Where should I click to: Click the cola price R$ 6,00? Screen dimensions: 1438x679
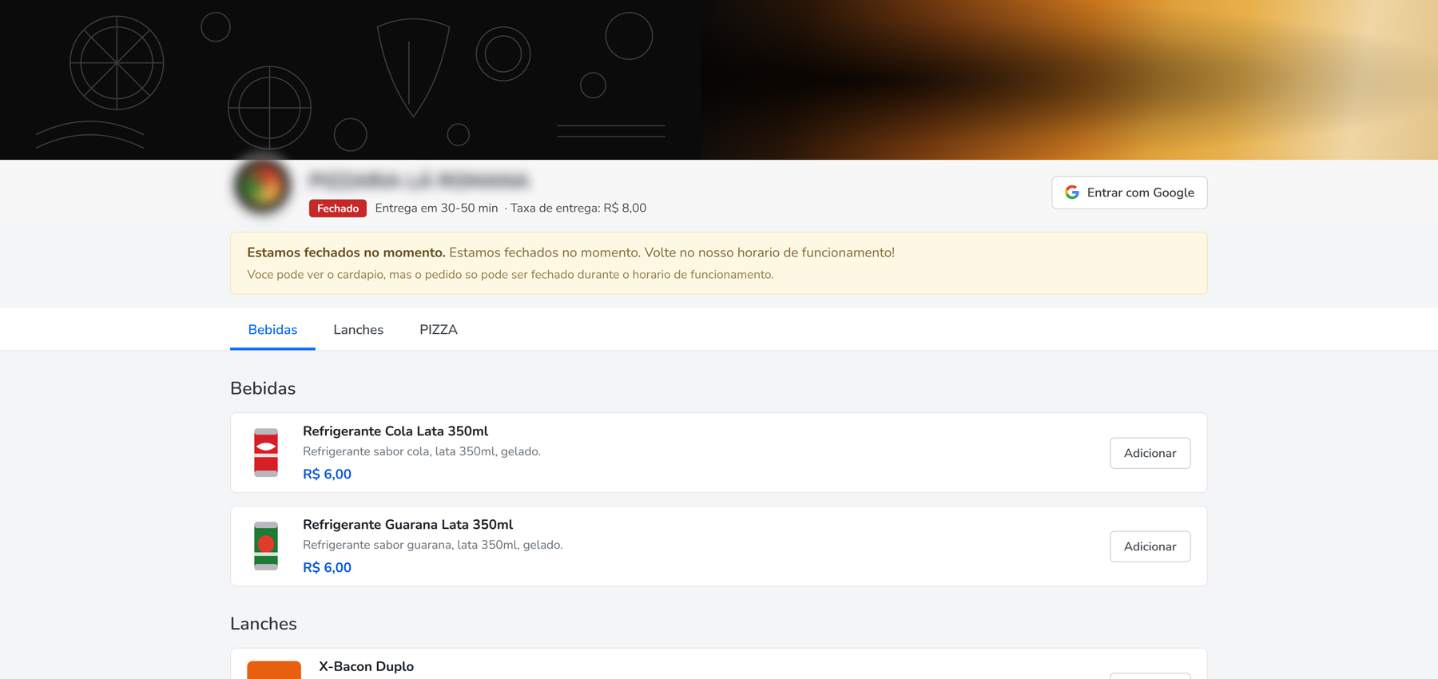327,475
